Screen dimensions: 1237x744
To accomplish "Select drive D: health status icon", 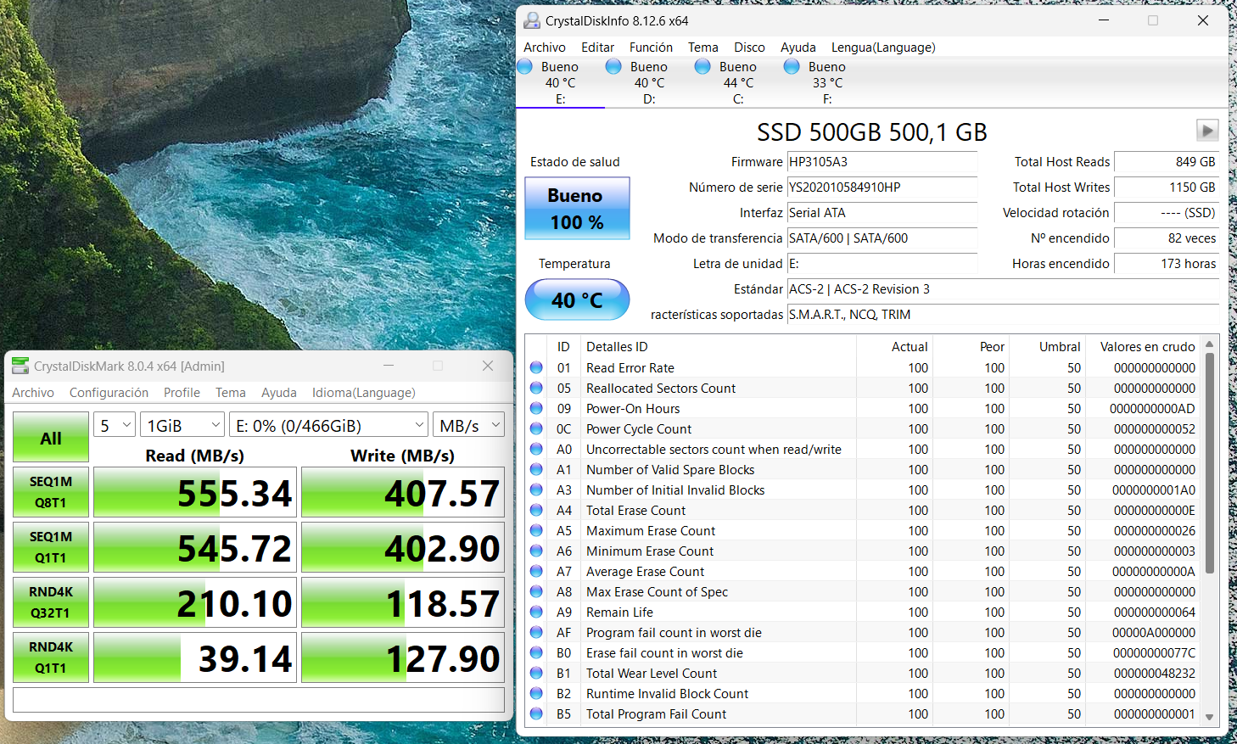I will [613, 67].
